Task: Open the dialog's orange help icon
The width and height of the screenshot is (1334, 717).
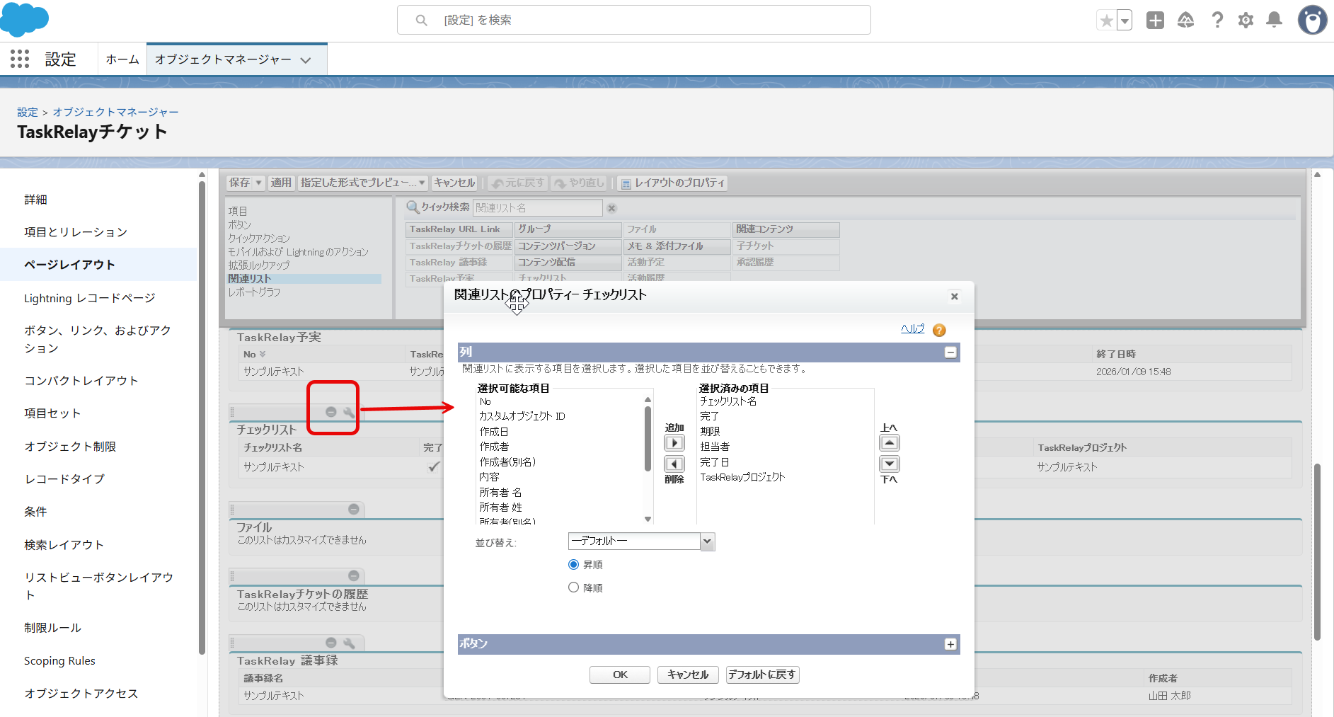Action: click(x=939, y=330)
